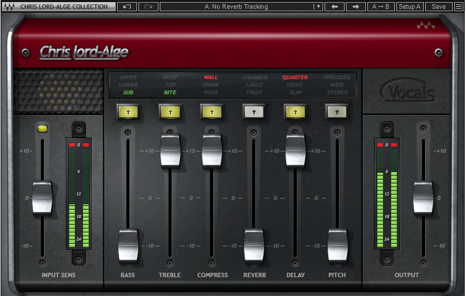
Task: Open the preset dropdown arrow beside No Reverb Tracking
Action: click(x=318, y=6)
